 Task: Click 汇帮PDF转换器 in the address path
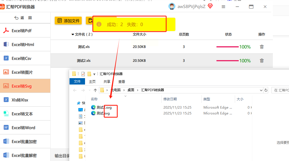(x=153, y=90)
